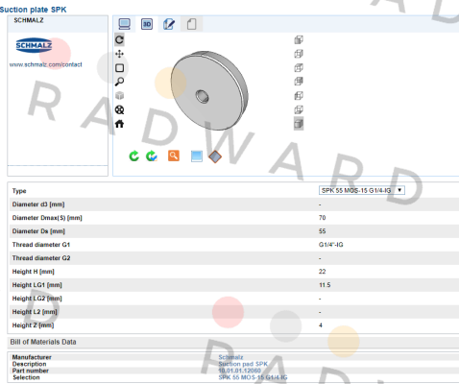Click part number 10.01.01.12060 link

[x=239, y=371]
